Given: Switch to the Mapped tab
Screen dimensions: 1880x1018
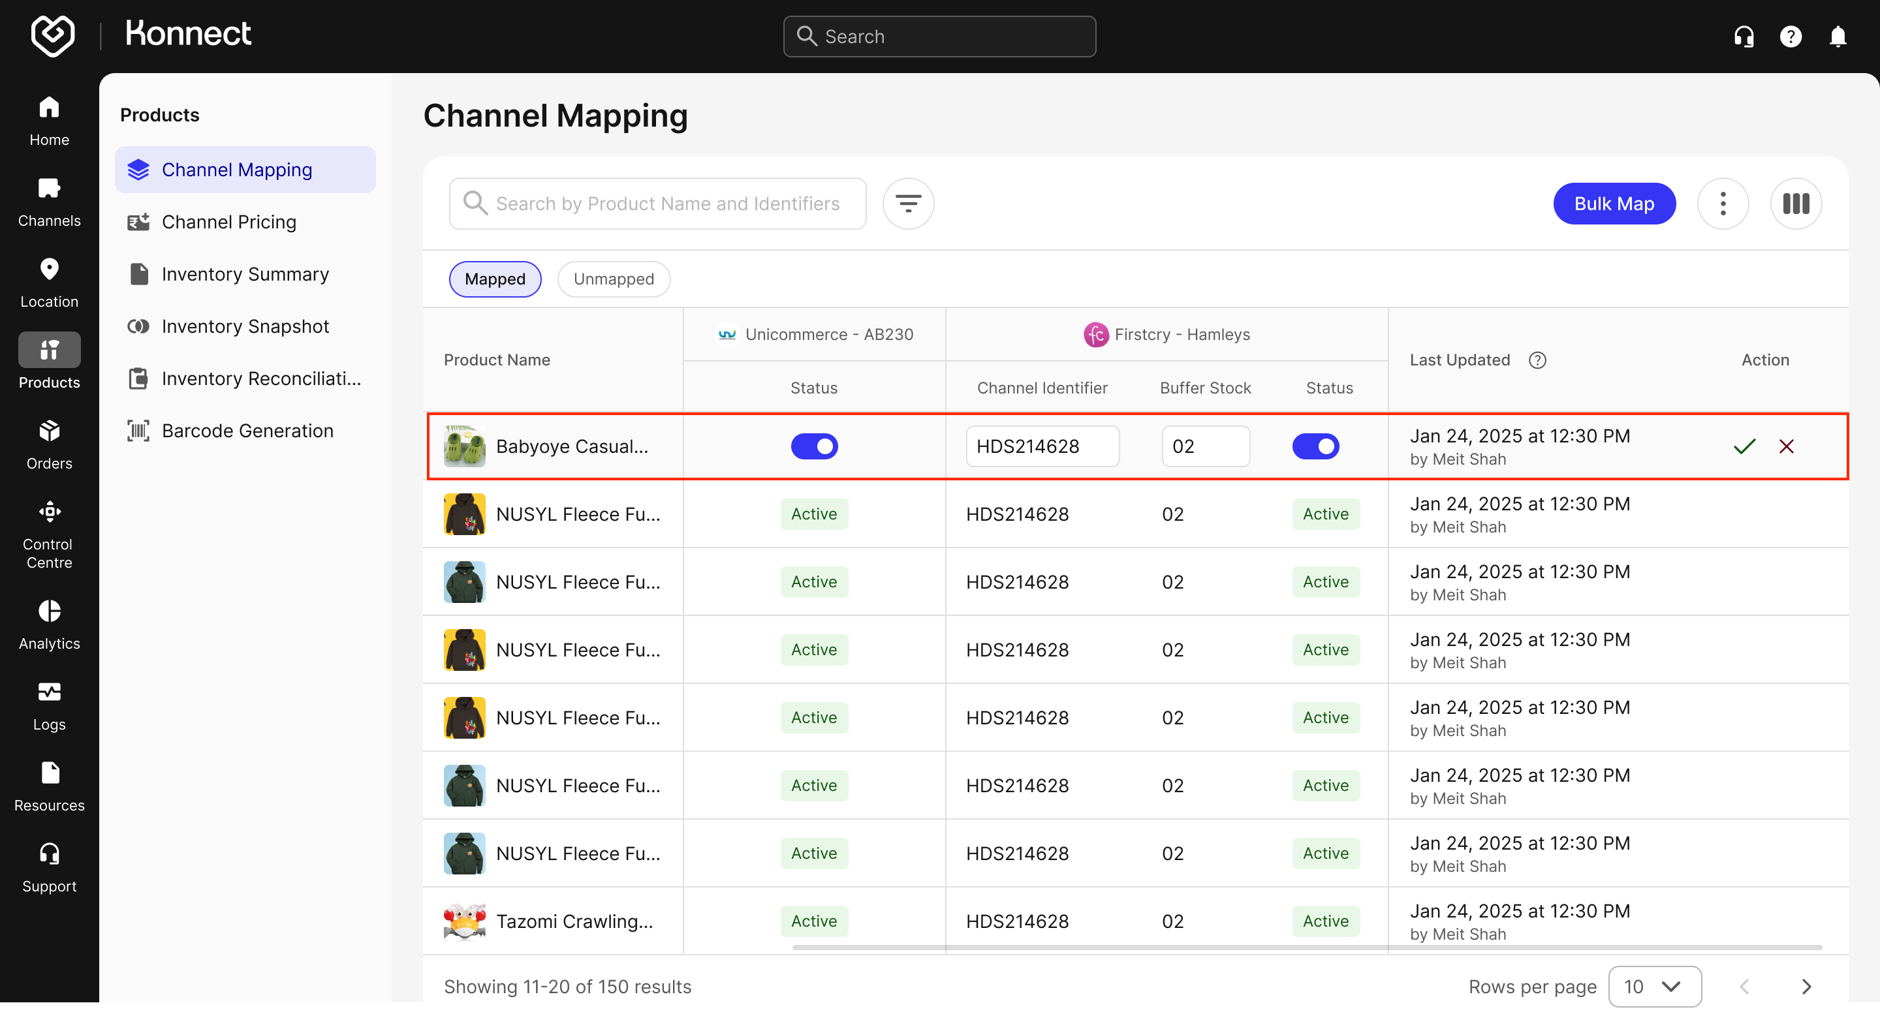Looking at the screenshot, I should (x=495, y=279).
